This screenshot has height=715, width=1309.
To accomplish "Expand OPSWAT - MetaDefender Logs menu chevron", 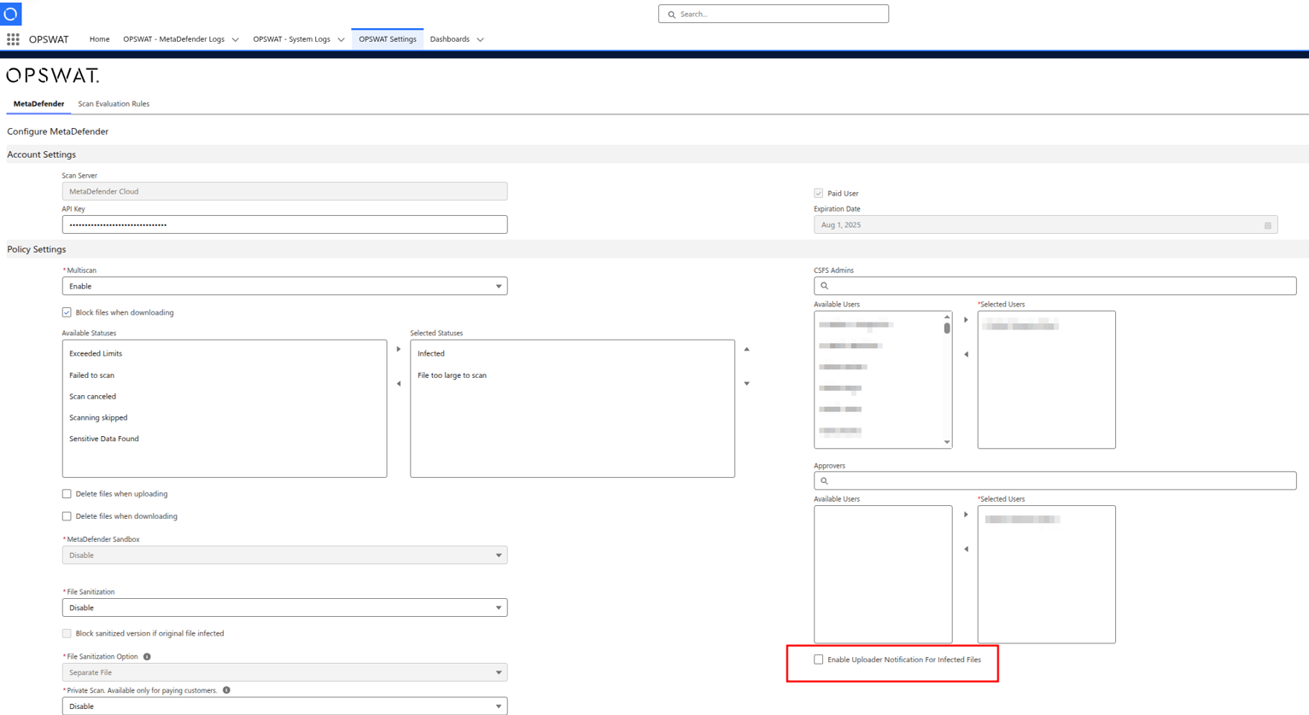I will tap(236, 39).
